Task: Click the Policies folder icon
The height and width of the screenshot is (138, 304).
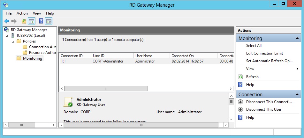Action: point(19,41)
